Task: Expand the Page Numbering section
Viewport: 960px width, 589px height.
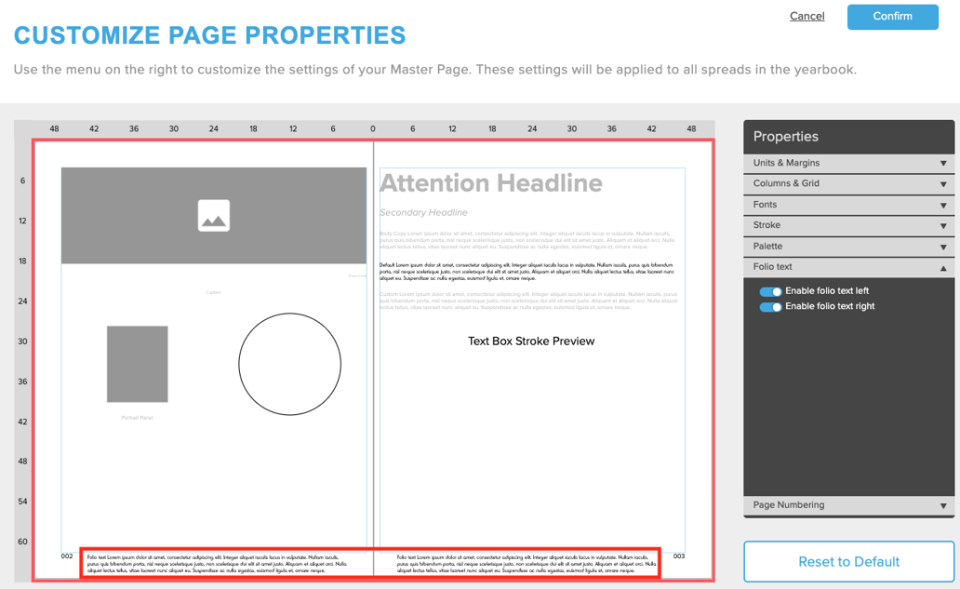Action: point(847,504)
